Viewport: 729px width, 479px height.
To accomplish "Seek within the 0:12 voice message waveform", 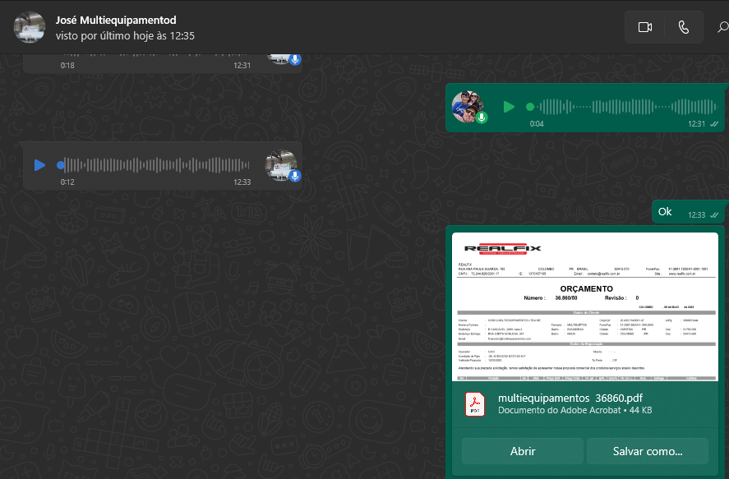I will pos(156,165).
